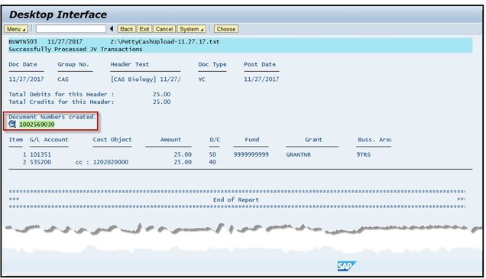Click the Choose toolbar button
Image resolution: width=486 pixels, height=279 pixels.
[226, 29]
